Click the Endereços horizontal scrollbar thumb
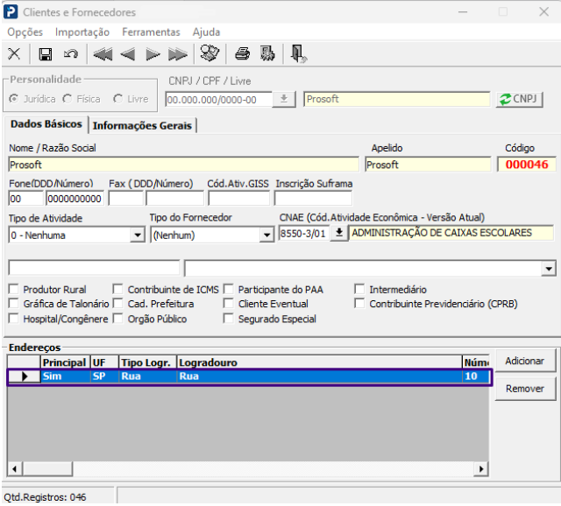561x506 pixels. click(x=47, y=469)
